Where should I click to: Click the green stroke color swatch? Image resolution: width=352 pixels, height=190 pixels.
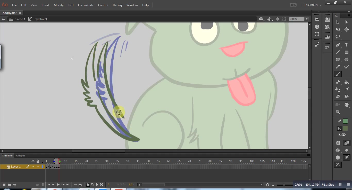[x=345, y=121]
